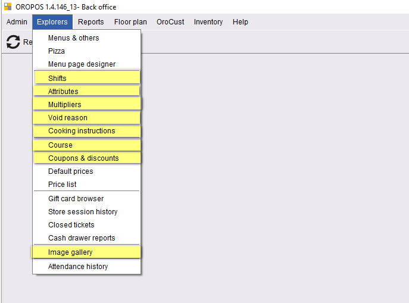Choose Cash drawer reports
409x303 pixels.
pyautogui.click(x=86, y=238)
